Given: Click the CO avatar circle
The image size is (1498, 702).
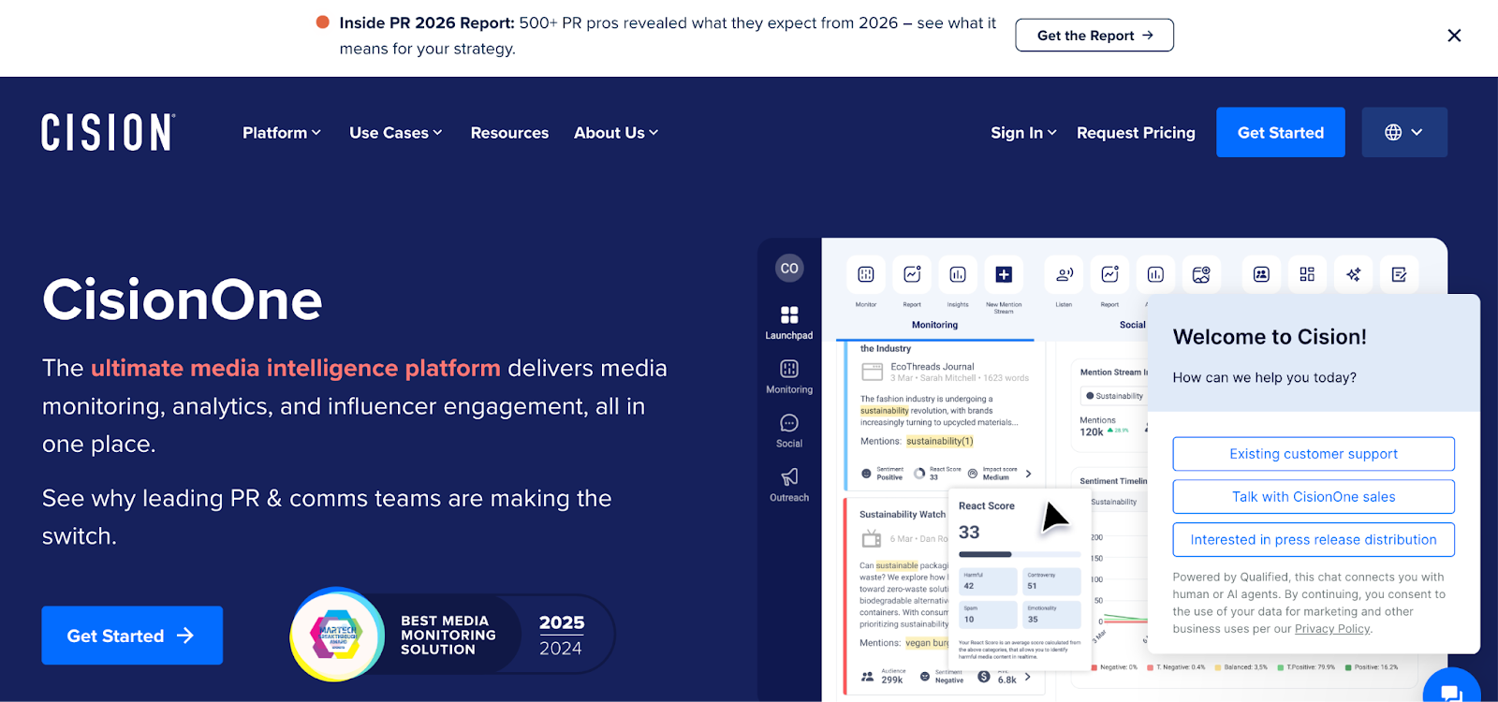Looking at the screenshot, I should 789,269.
